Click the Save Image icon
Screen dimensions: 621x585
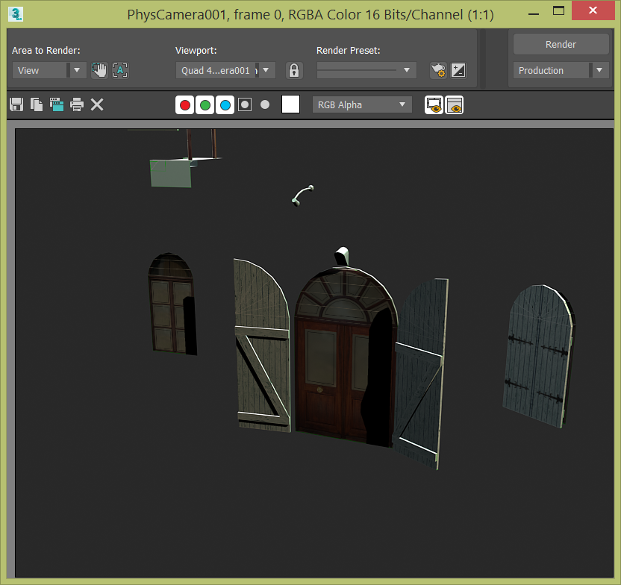16,104
